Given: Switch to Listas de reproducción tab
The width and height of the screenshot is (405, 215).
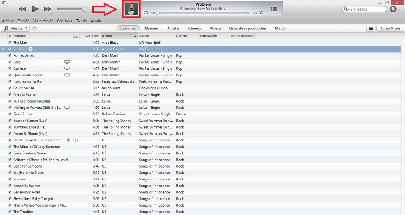Looking at the screenshot, I should point(247,28).
